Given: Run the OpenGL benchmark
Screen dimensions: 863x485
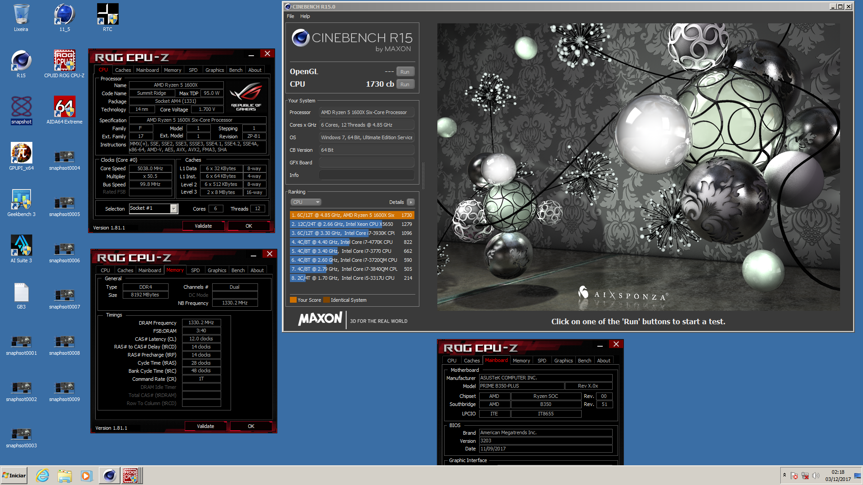Looking at the screenshot, I should pyautogui.click(x=405, y=72).
